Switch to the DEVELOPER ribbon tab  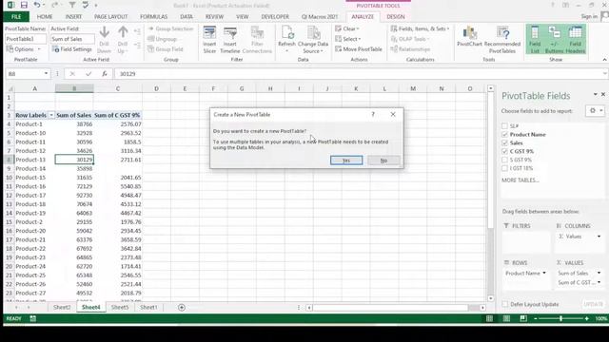275,17
